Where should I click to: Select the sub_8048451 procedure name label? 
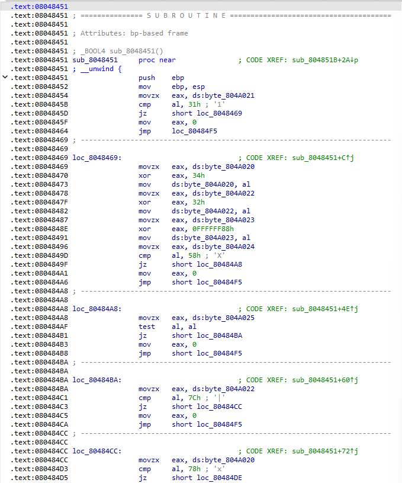coord(95,60)
